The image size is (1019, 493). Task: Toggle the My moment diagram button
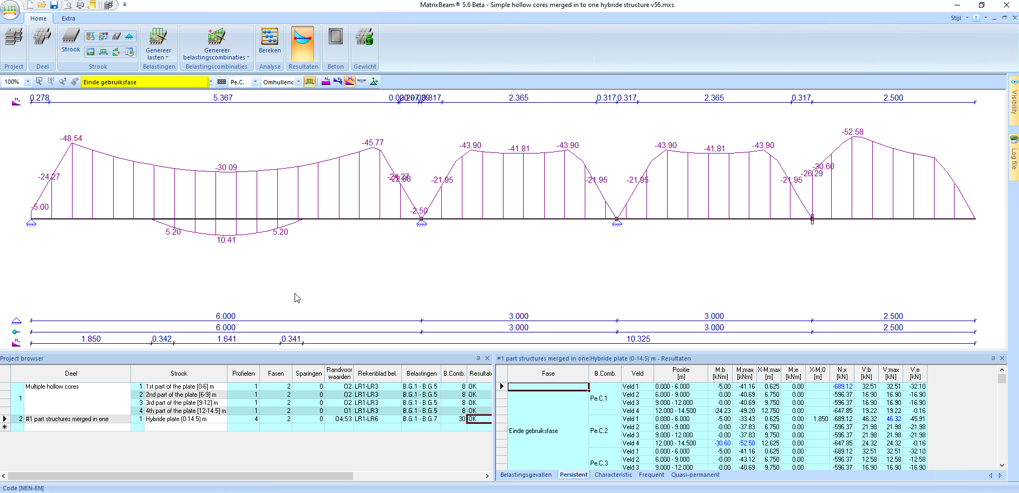tap(350, 82)
